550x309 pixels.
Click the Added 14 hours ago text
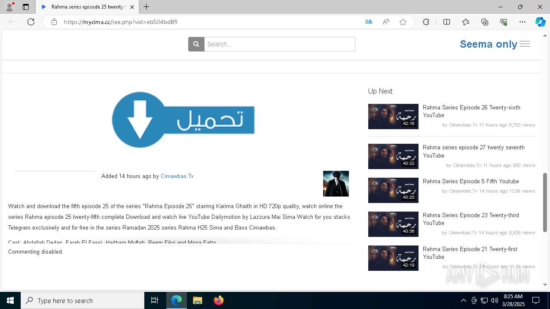tap(126, 176)
